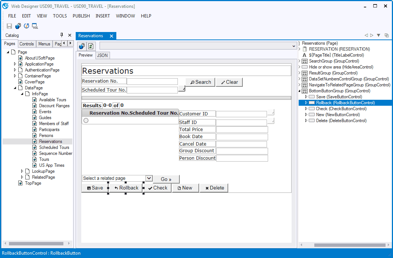Open the 'Select a related page' dropdown
This screenshot has height=258, width=393.
[149, 178]
